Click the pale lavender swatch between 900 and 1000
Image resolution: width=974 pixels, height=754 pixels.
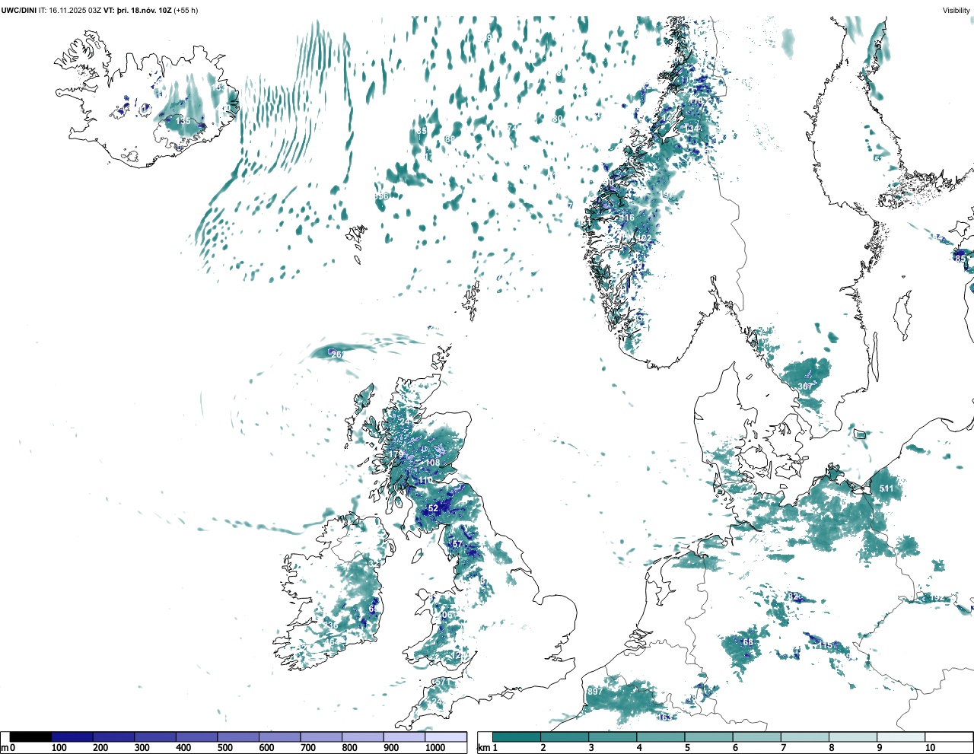404,737
